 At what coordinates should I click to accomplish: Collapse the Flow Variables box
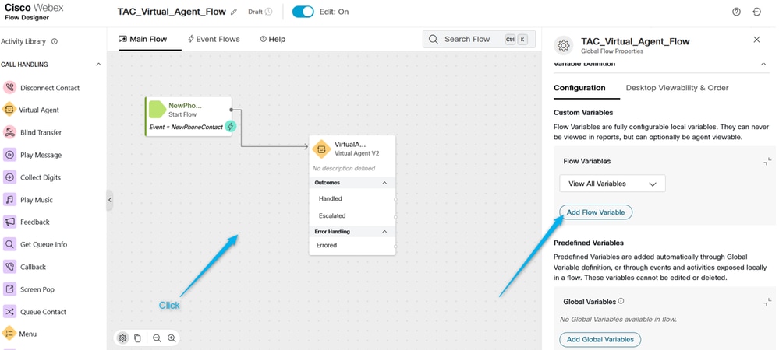[767, 161]
